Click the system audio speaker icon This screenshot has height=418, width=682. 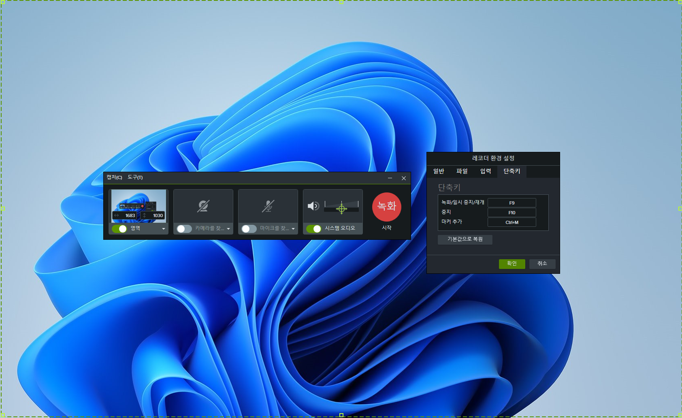click(313, 206)
